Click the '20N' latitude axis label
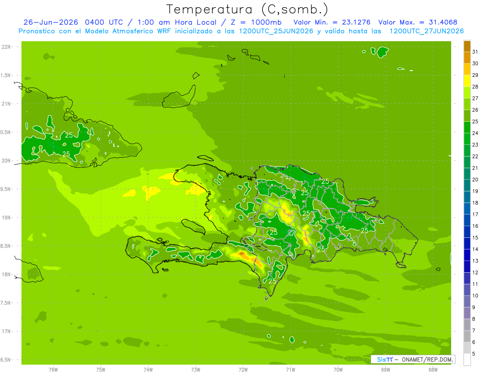 (6, 161)
